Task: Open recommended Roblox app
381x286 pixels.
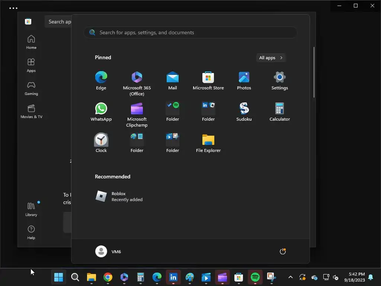Action: (x=119, y=197)
